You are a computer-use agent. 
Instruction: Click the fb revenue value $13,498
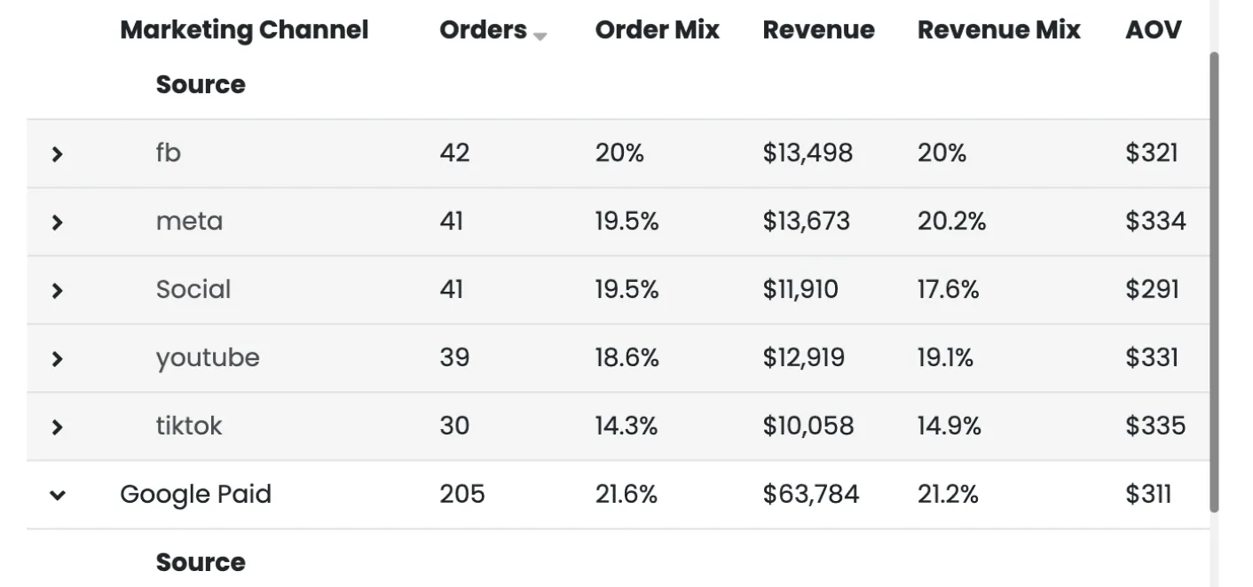pos(807,153)
